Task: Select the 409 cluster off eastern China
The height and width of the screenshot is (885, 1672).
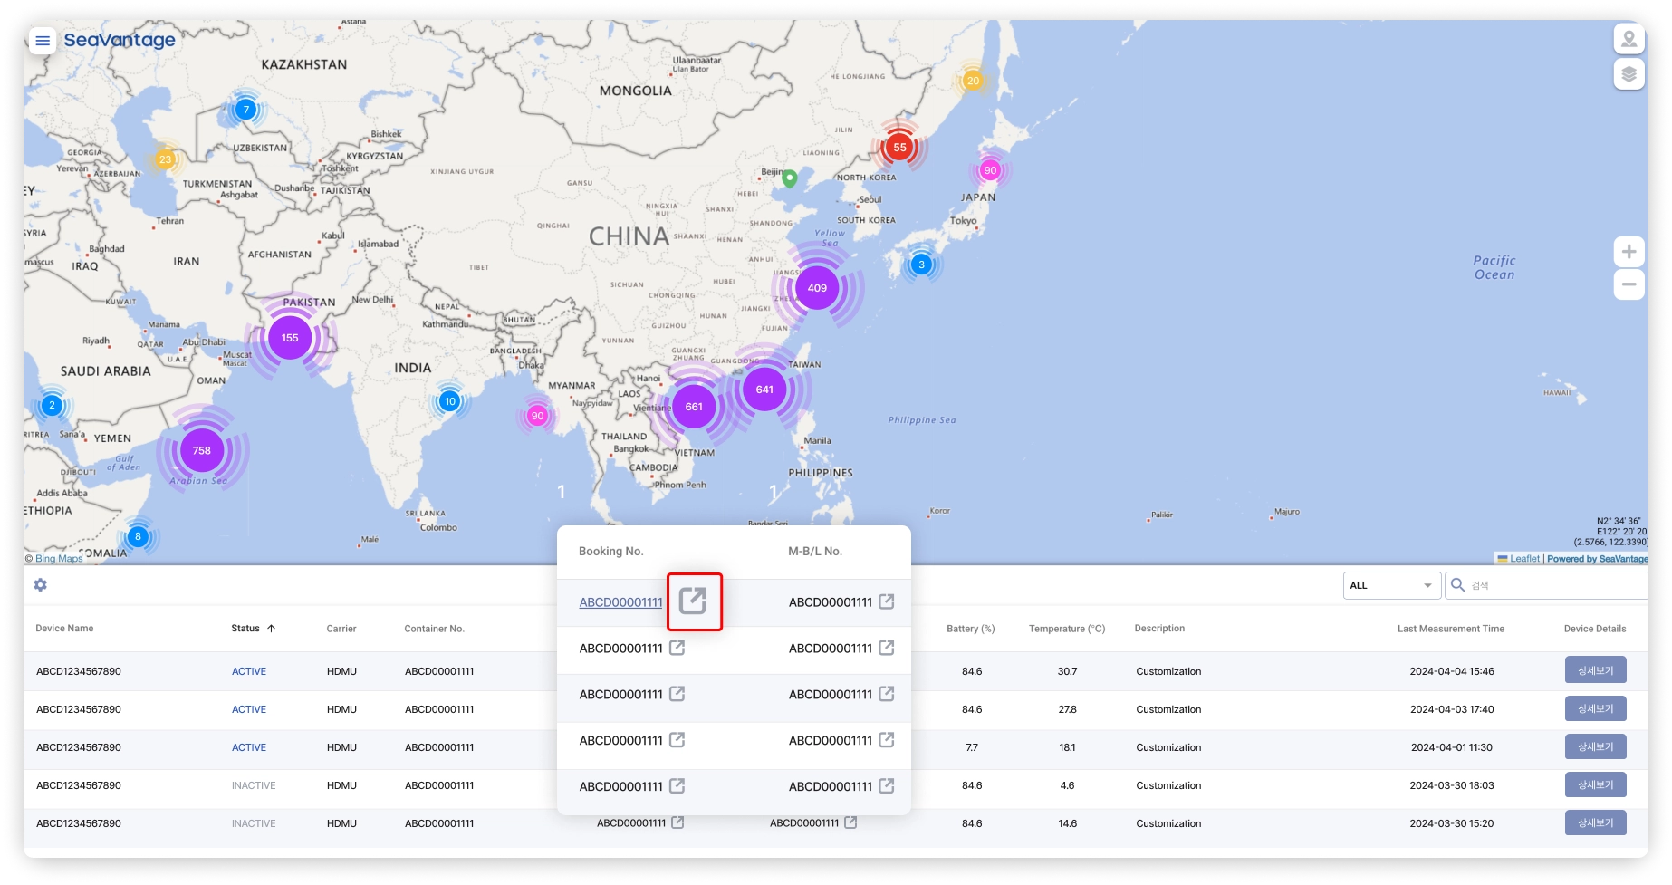Action: pyautogui.click(x=817, y=288)
